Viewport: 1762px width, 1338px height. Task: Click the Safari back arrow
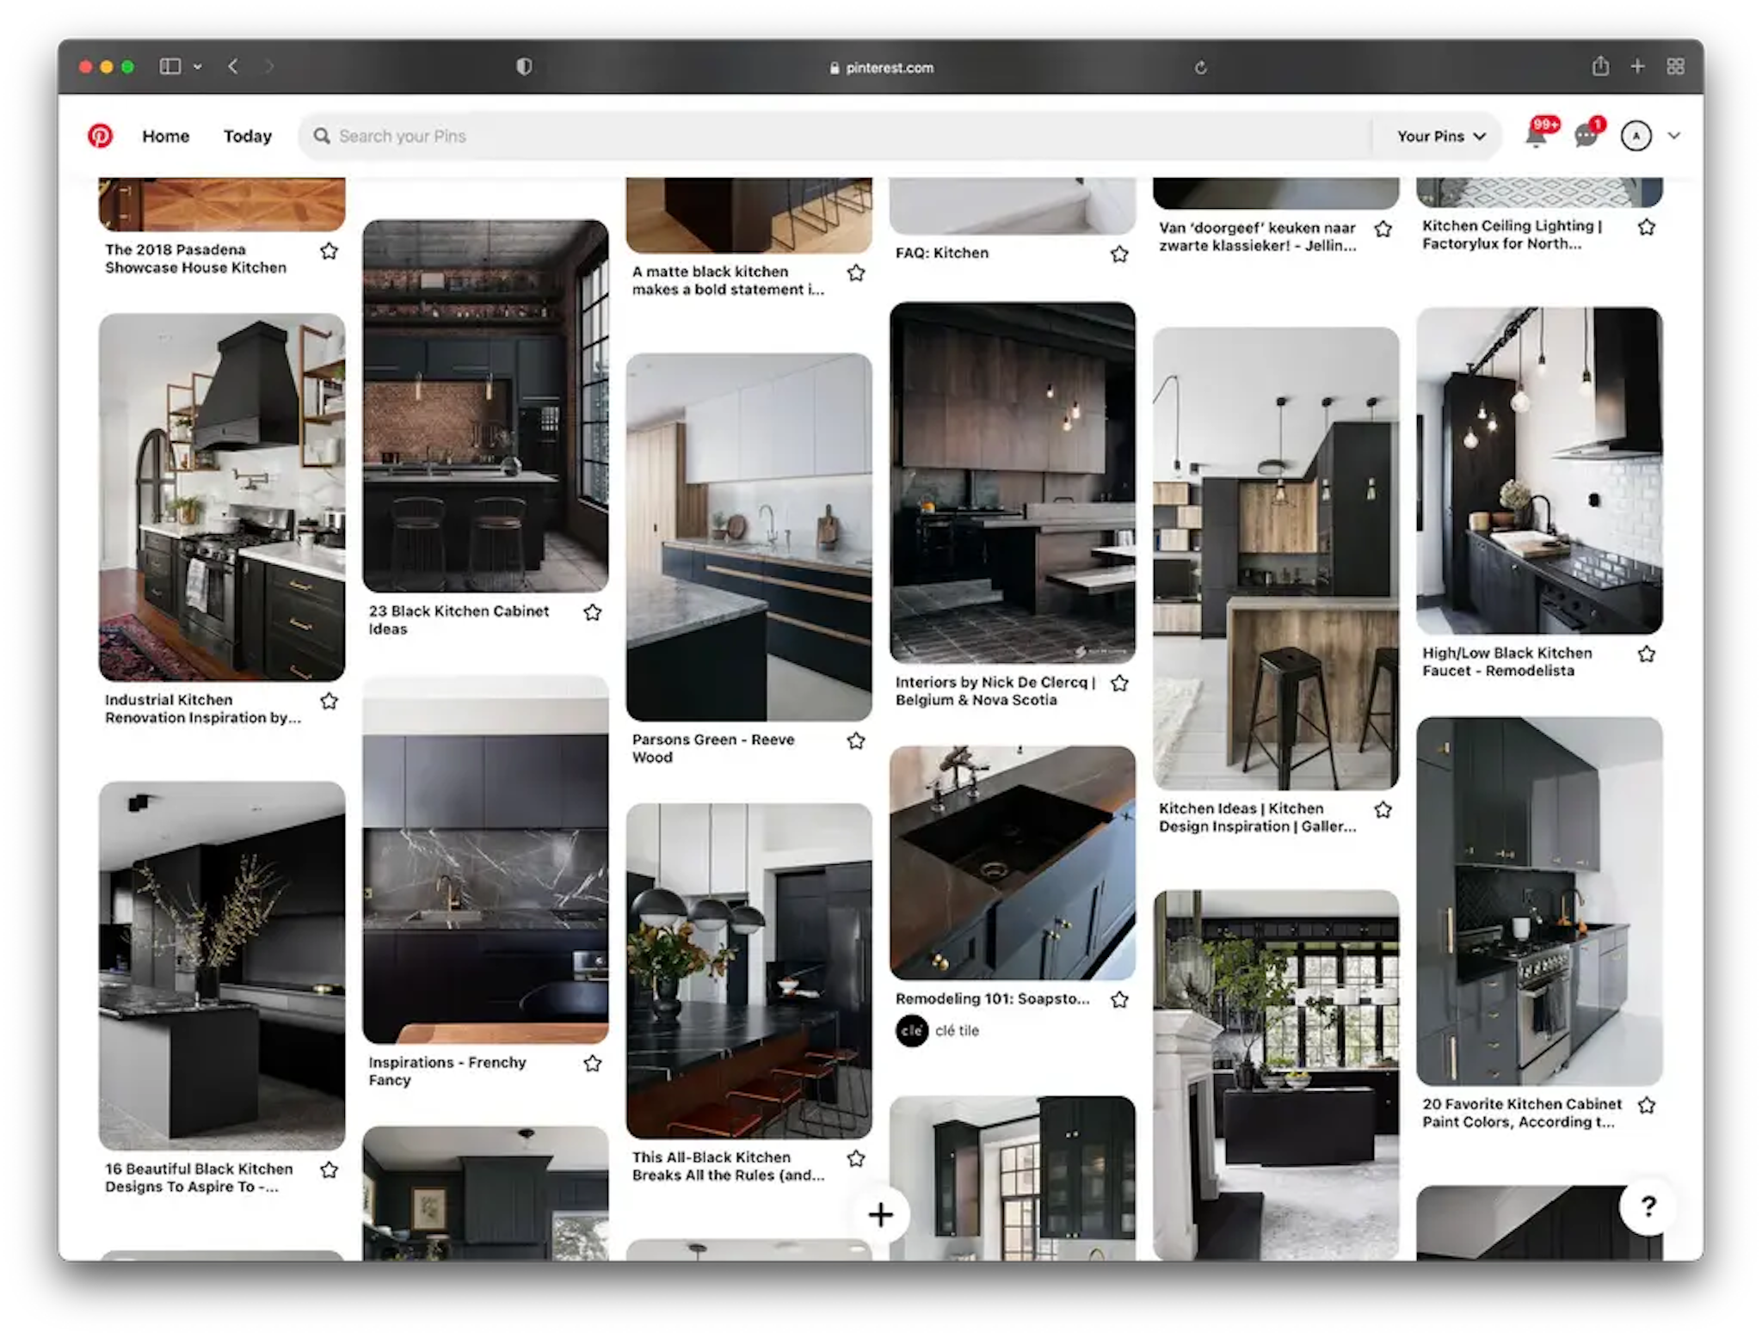233,66
